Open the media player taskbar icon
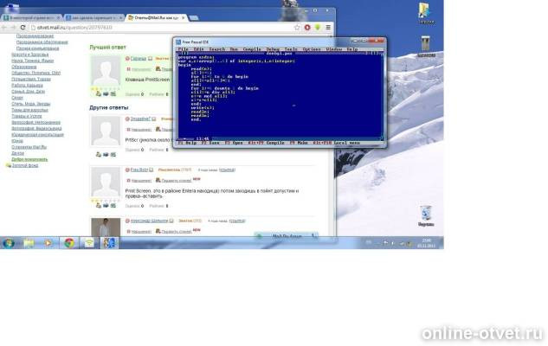Image resolution: width=548 pixels, height=346 pixels. tap(48, 243)
